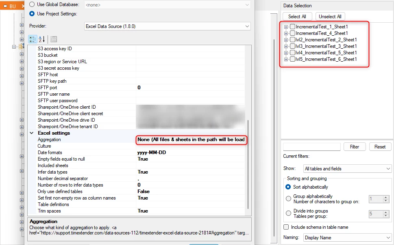394x245 pixels.
Task: Collapse the Excel settings category
Action: [32, 133]
